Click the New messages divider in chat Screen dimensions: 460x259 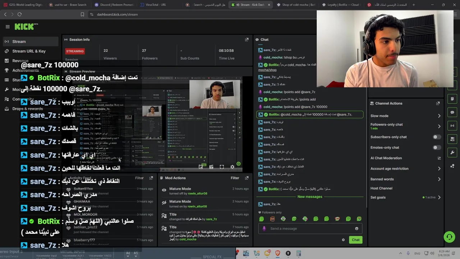310,197
